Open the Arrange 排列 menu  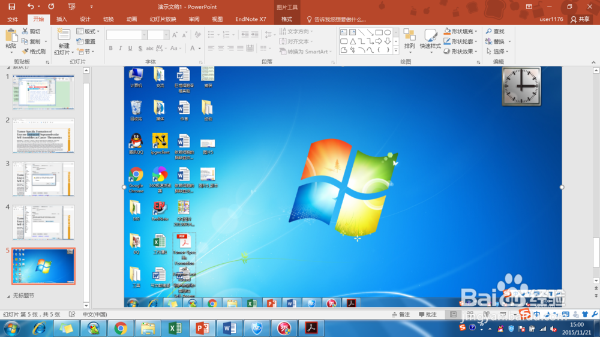(409, 40)
